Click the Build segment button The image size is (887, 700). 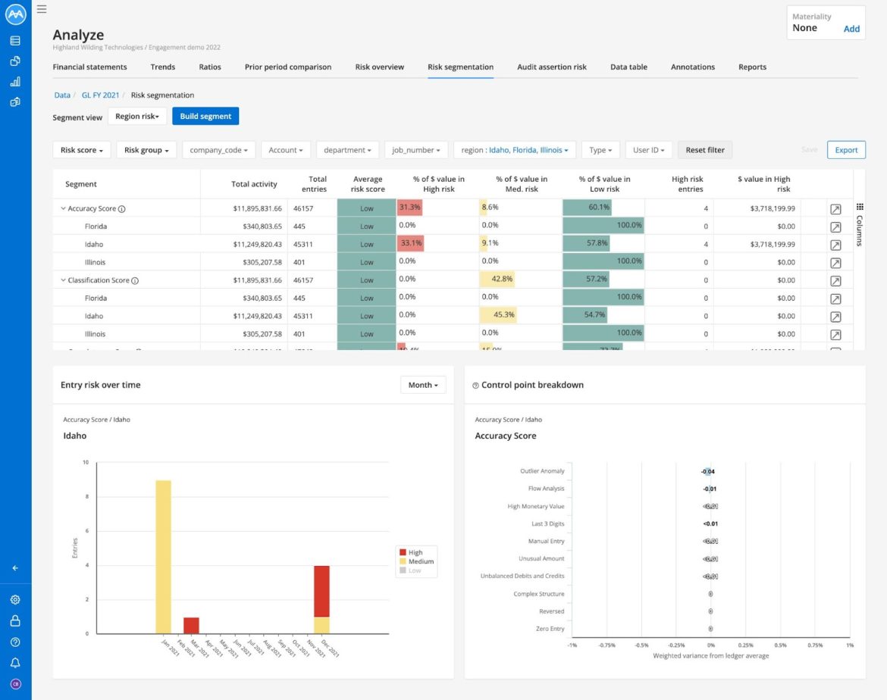click(x=205, y=117)
